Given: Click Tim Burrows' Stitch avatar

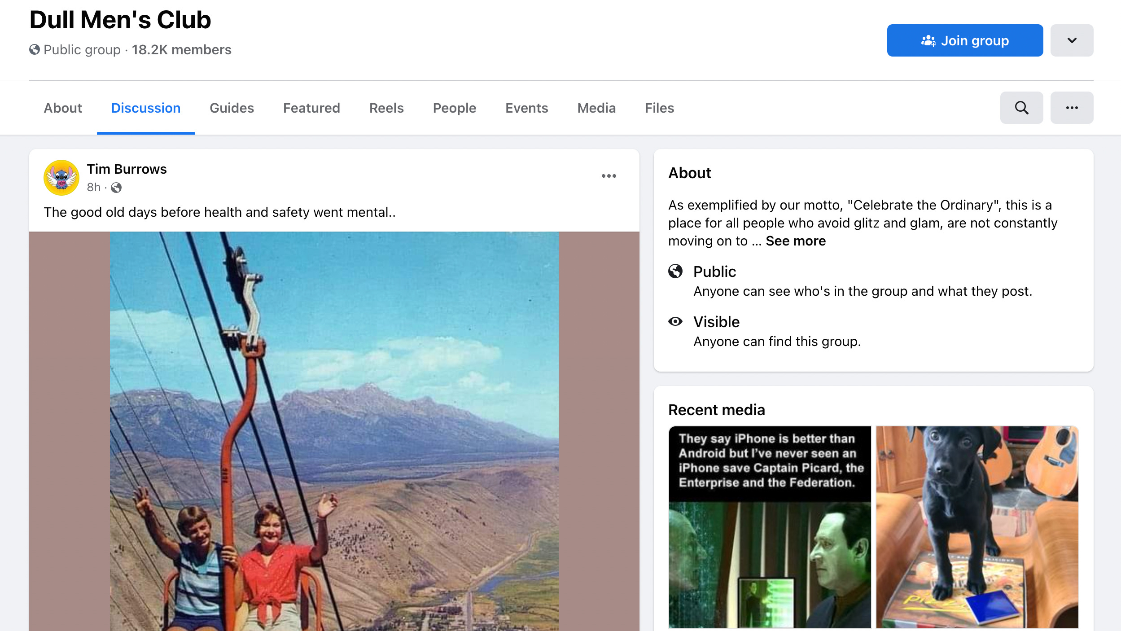Looking at the screenshot, I should (x=61, y=178).
